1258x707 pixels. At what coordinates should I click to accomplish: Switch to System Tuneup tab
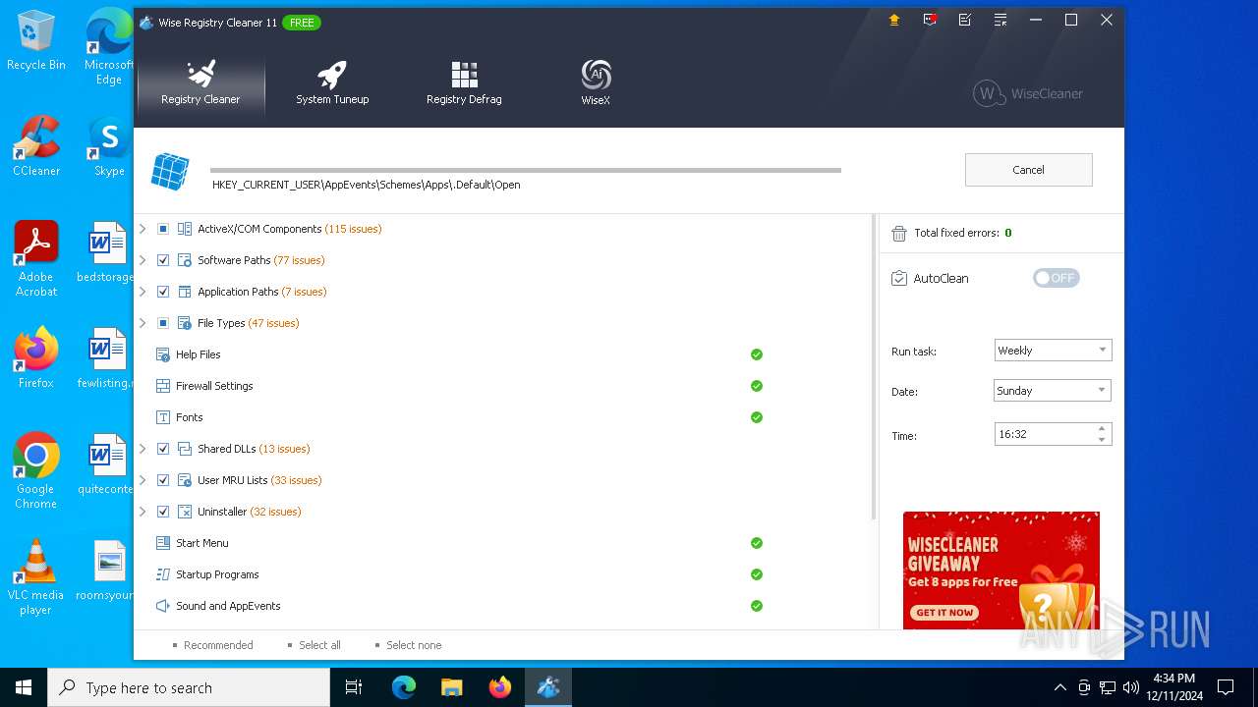pos(332,83)
